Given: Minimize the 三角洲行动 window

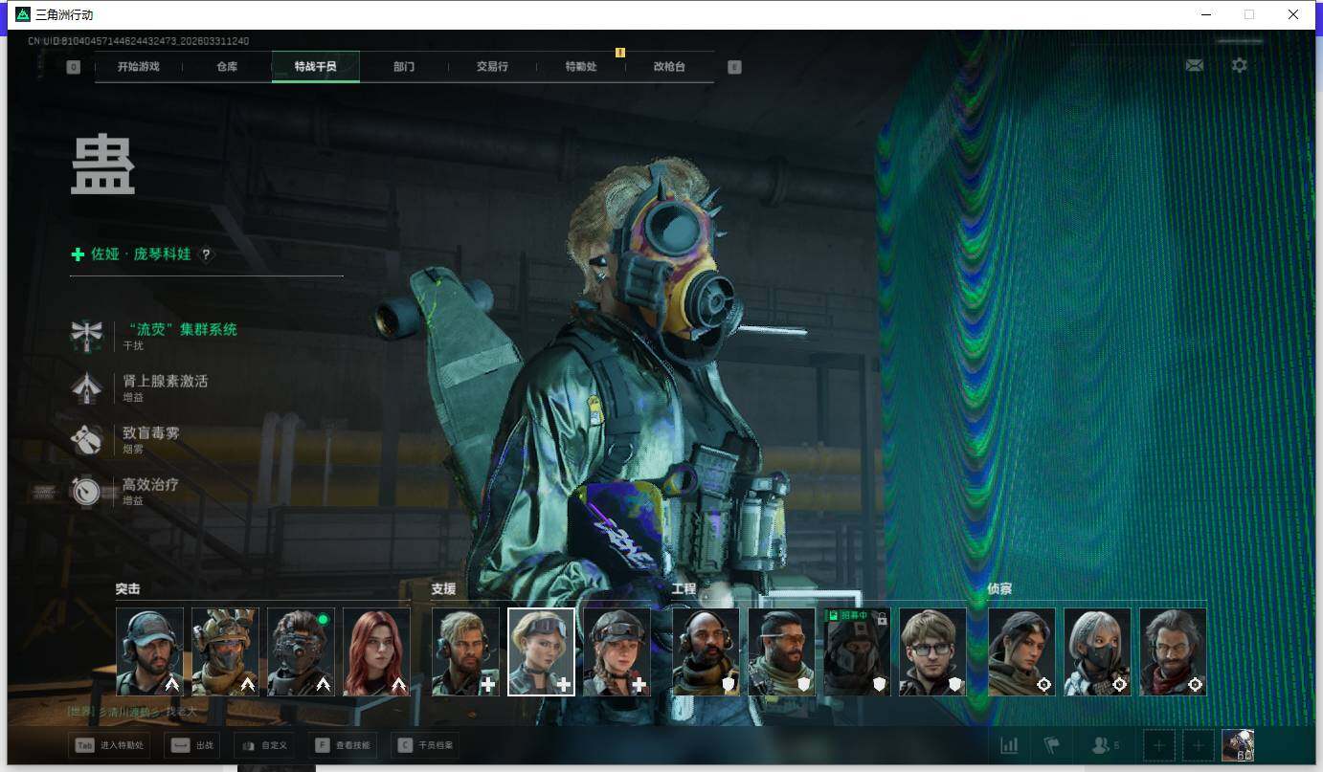Looking at the screenshot, I should [1205, 14].
